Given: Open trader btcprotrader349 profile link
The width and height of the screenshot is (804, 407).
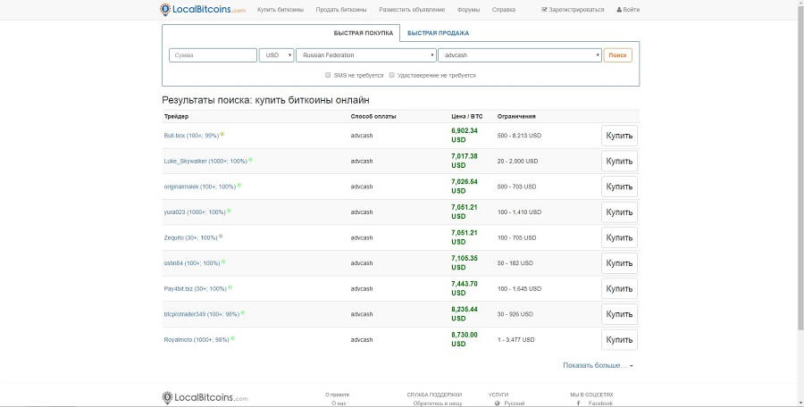Looking at the screenshot, I should click(202, 314).
